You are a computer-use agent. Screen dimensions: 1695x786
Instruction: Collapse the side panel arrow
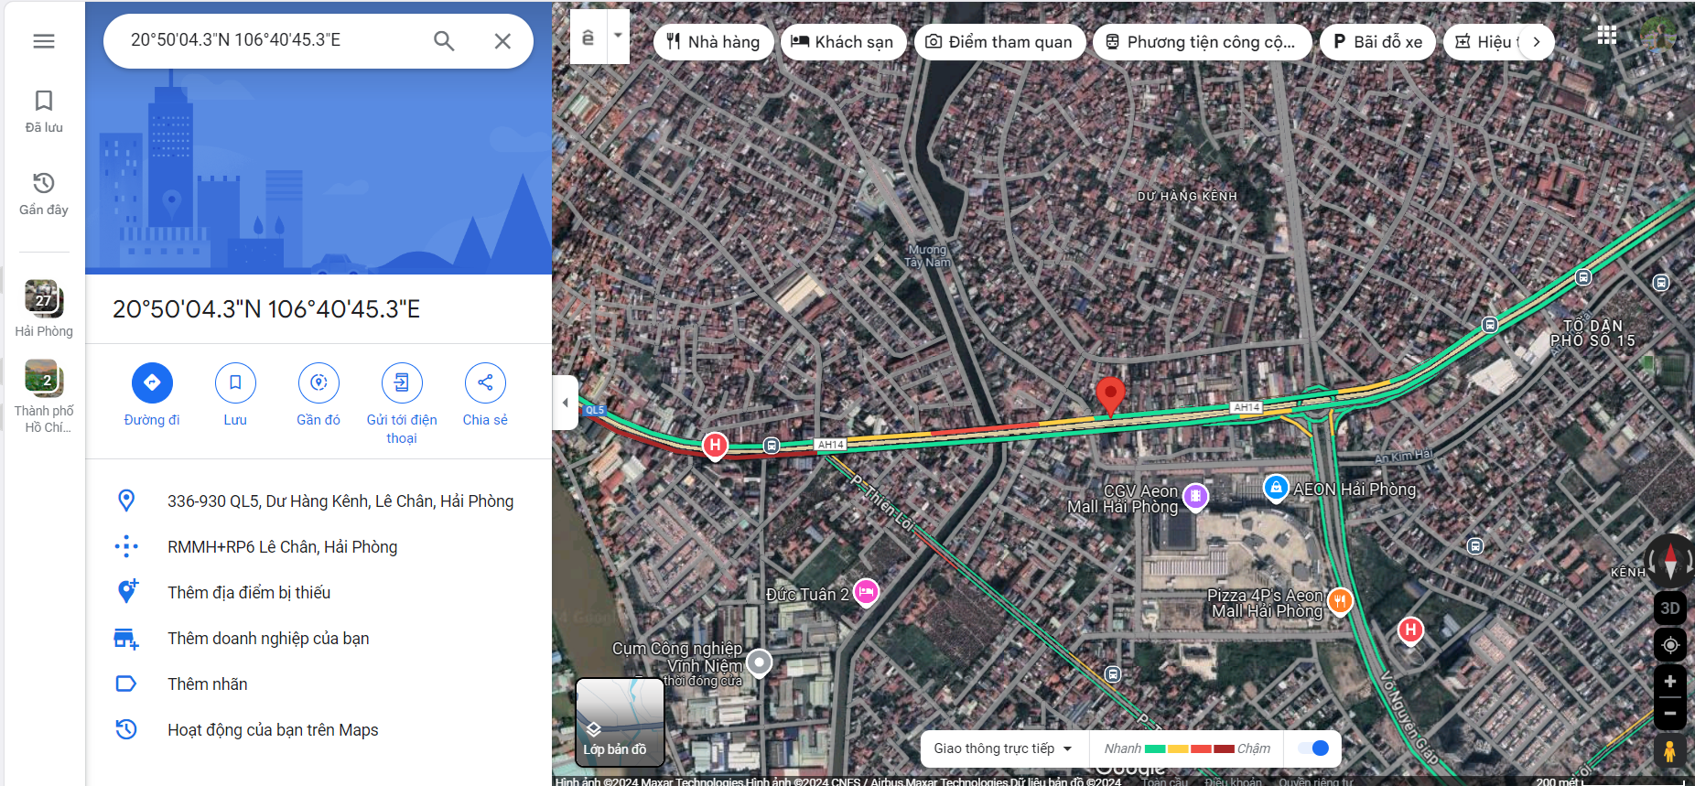point(565,403)
